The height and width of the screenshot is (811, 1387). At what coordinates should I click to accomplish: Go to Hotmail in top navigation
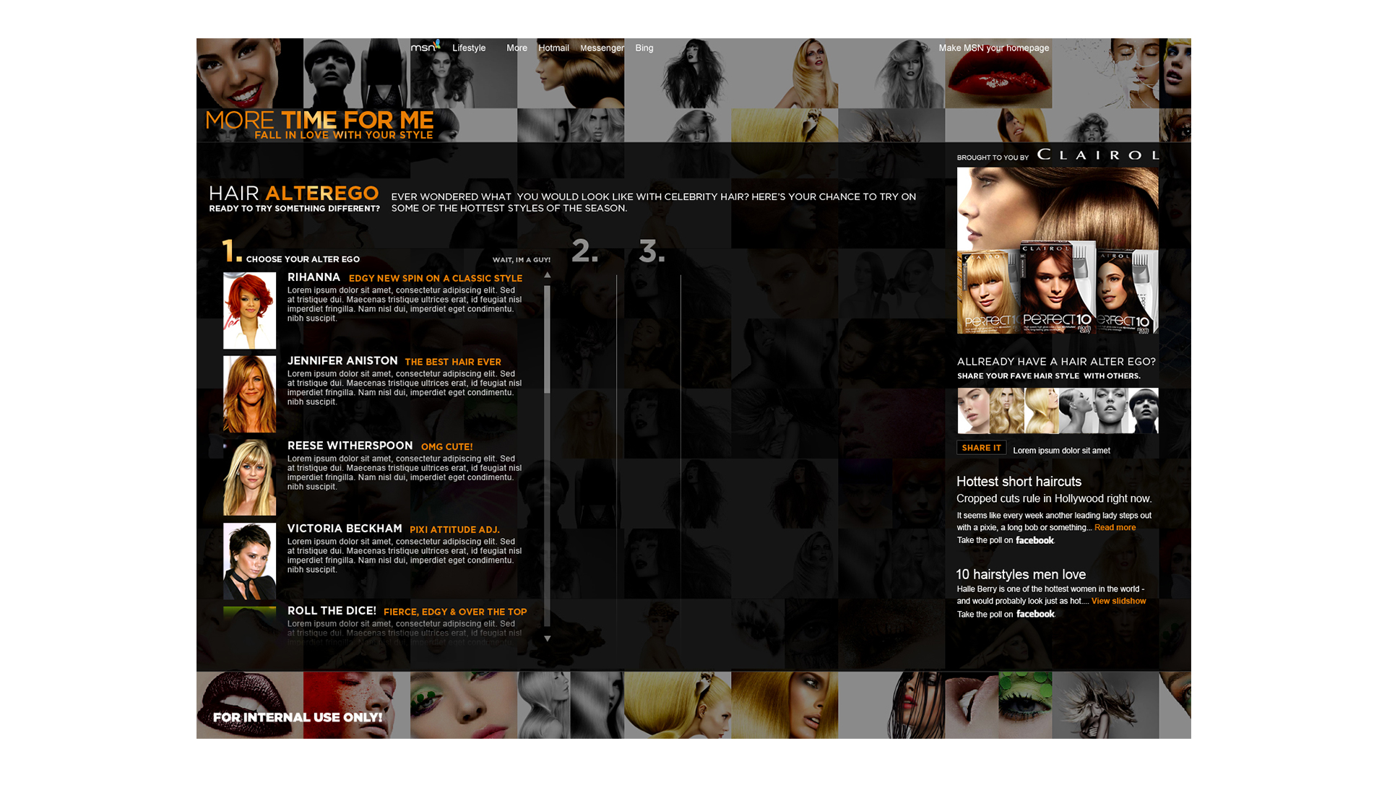tap(553, 48)
